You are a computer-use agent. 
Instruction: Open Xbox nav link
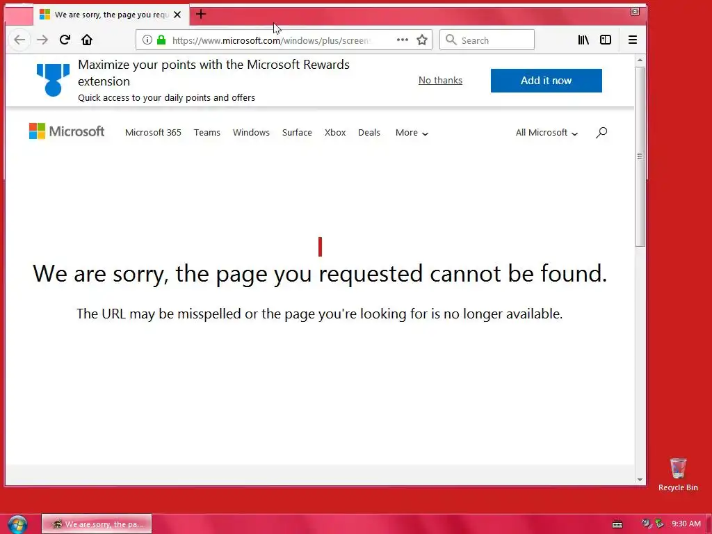point(335,133)
